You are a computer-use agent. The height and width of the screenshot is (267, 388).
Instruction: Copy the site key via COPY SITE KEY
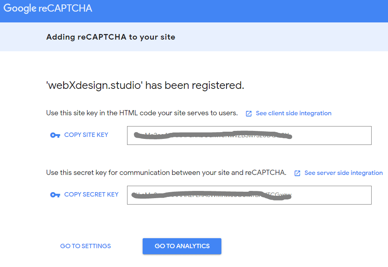pyautogui.click(x=86, y=135)
